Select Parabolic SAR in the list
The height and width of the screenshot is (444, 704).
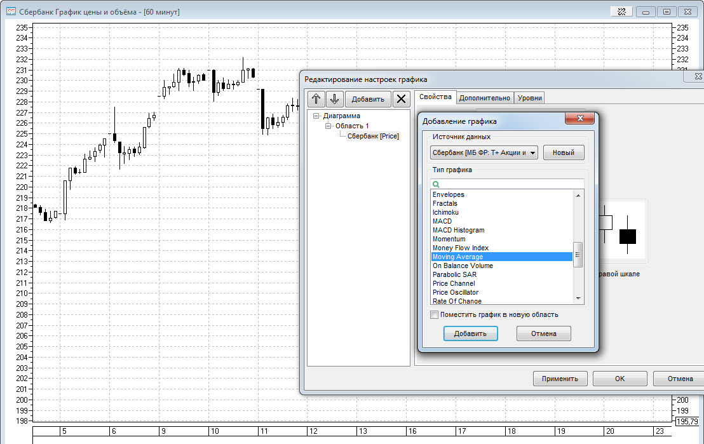pyautogui.click(x=501, y=275)
